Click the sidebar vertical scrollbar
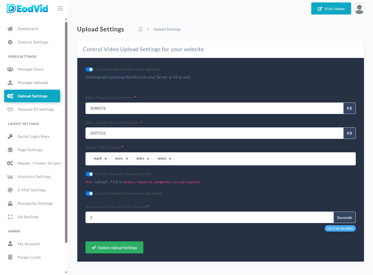 [66, 131]
